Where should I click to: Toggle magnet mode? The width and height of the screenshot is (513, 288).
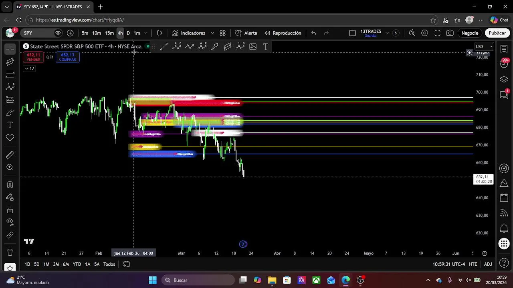click(10, 184)
